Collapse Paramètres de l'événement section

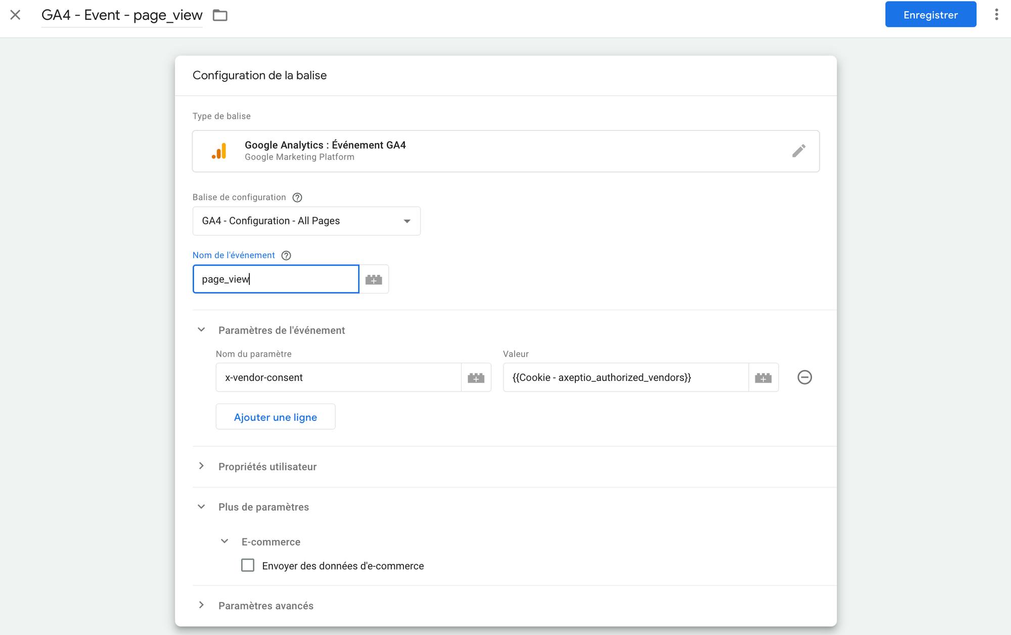[x=201, y=330]
